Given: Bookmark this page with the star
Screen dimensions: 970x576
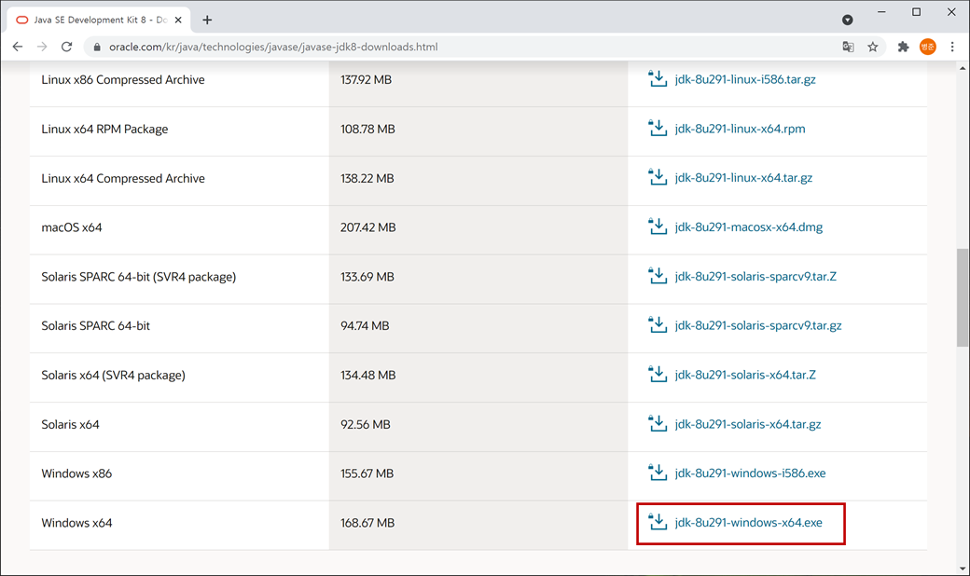Looking at the screenshot, I should (x=873, y=47).
